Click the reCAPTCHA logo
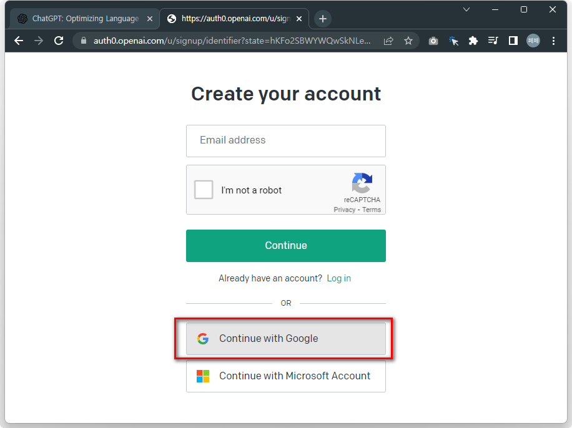The image size is (572, 428). [x=362, y=183]
